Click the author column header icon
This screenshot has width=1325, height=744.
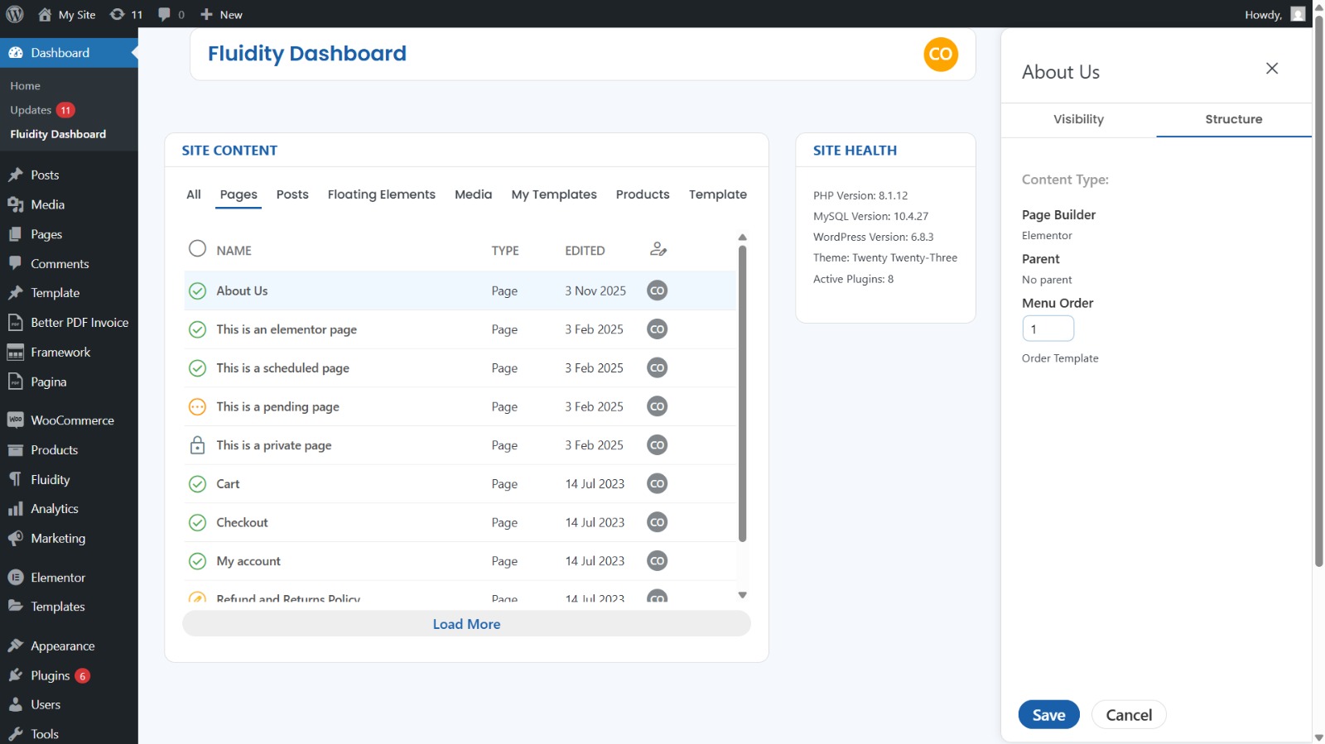[658, 249]
